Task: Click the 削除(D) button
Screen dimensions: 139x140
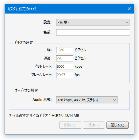Action: 70,125
